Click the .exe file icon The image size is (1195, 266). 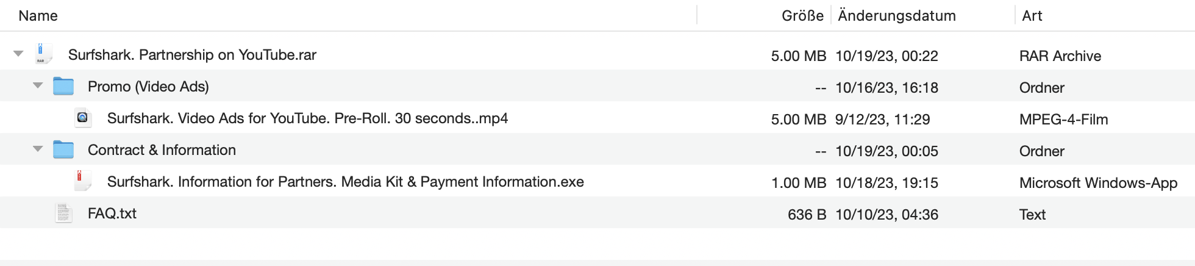(83, 181)
